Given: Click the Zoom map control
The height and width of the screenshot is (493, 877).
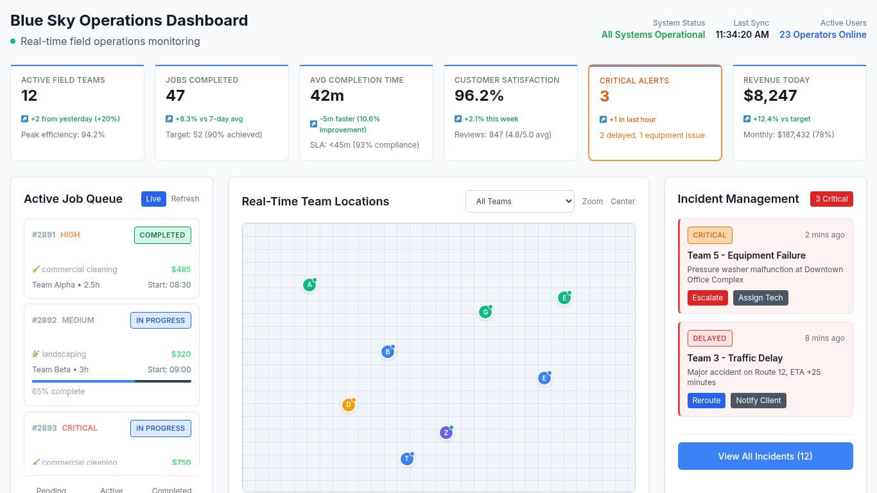Looking at the screenshot, I should coord(592,202).
